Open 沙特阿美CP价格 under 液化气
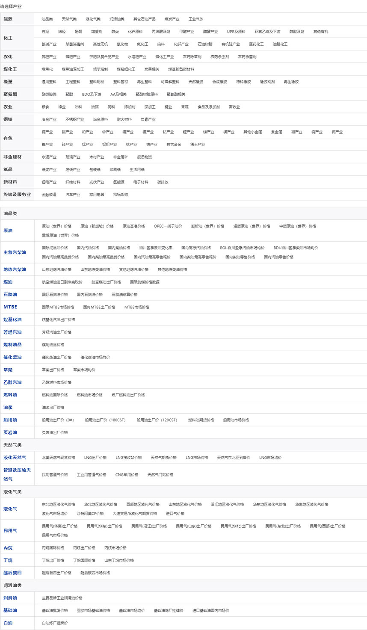The image size is (367, 630). tap(90, 514)
